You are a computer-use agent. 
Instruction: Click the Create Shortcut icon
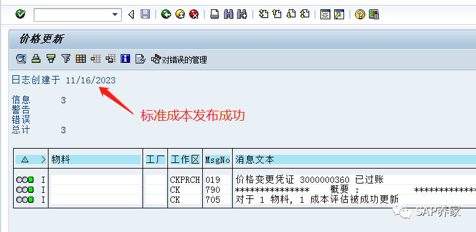coord(339,14)
